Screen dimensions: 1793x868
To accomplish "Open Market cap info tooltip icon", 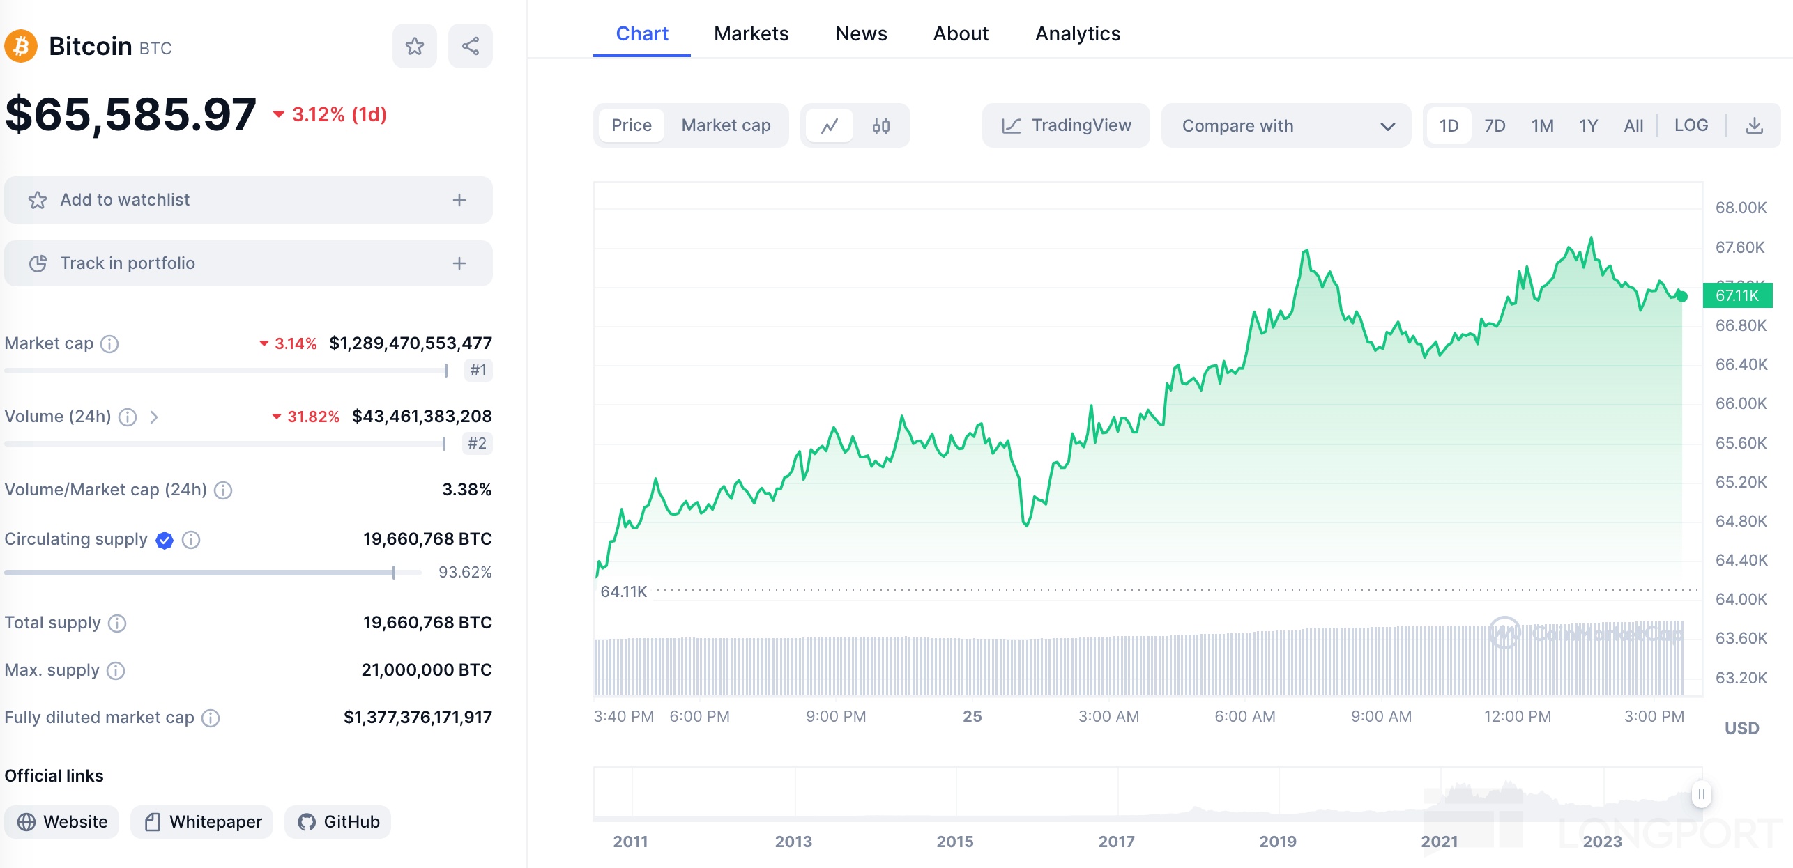I will [x=109, y=343].
